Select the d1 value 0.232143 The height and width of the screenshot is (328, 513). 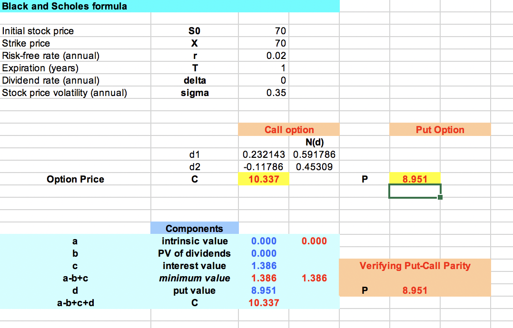pyautogui.click(x=264, y=154)
